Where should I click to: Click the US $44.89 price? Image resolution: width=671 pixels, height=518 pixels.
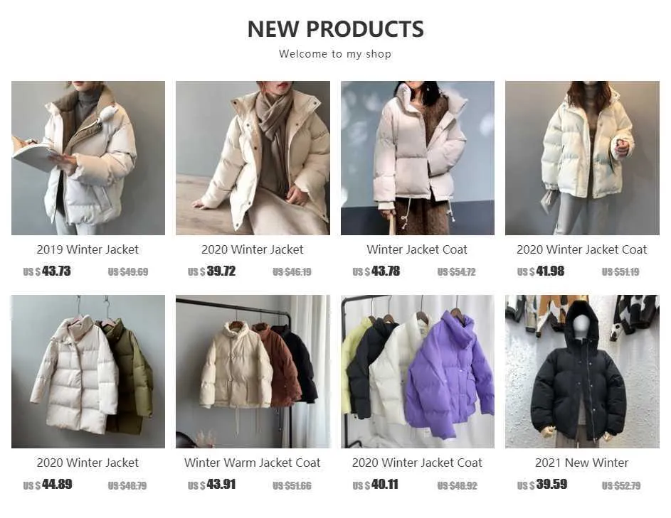pyautogui.click(x=48, y=485)
